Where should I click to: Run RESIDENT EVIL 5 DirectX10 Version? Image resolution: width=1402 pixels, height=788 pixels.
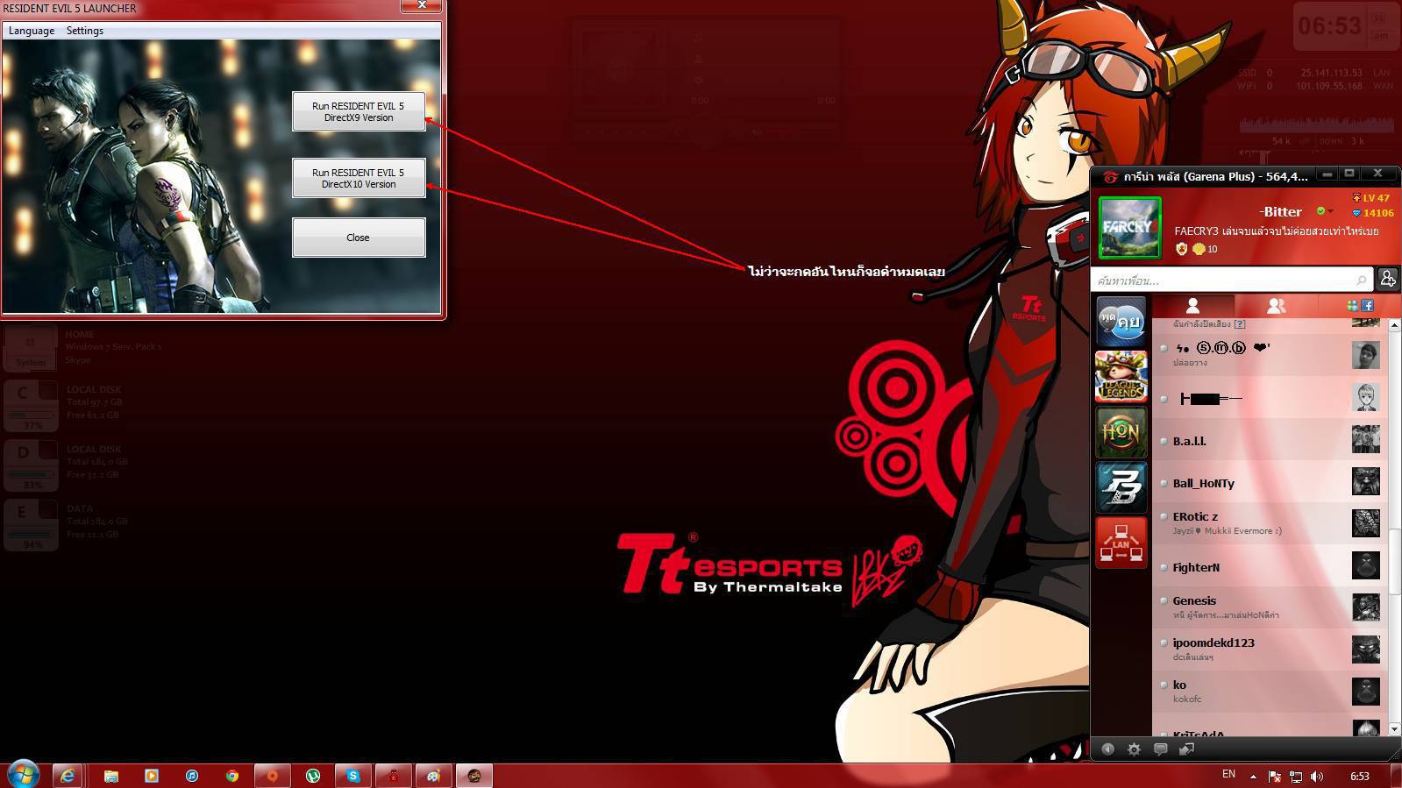[x=359, y=178]
